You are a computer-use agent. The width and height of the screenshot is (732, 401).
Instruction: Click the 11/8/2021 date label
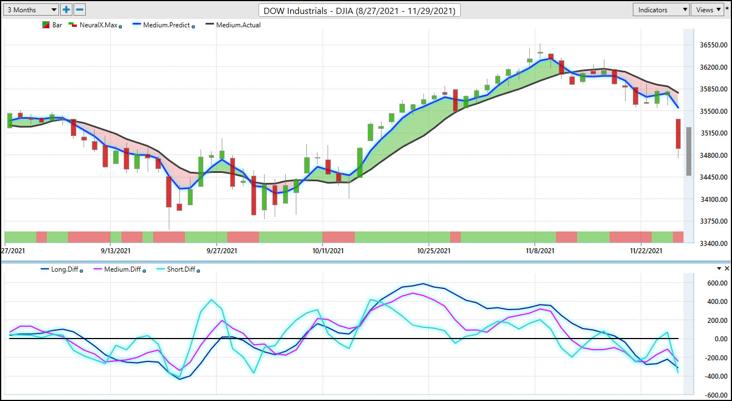539,251
